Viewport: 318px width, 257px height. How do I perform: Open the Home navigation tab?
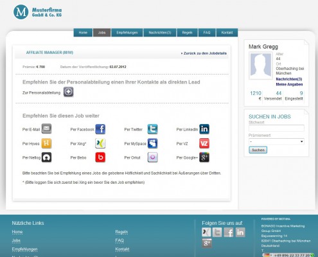click(83, 33)
